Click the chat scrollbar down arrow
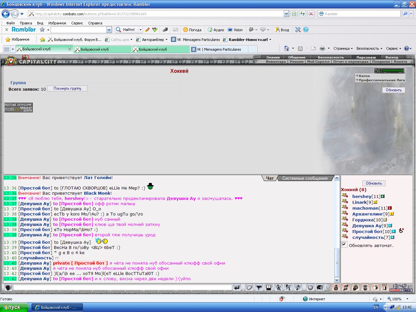 click(x=337, y=280)
